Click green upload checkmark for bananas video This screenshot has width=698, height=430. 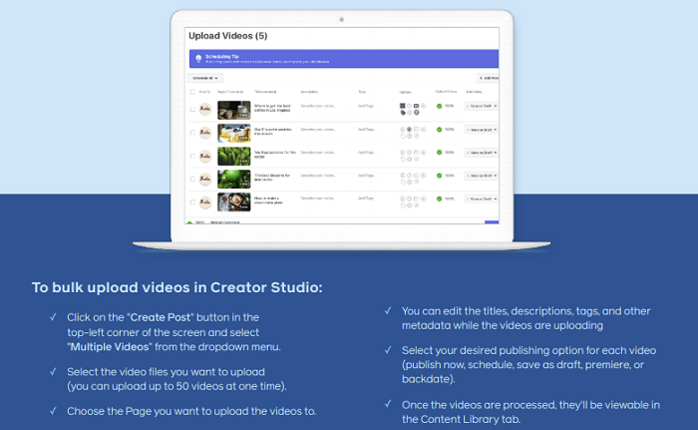click(439, 153)
